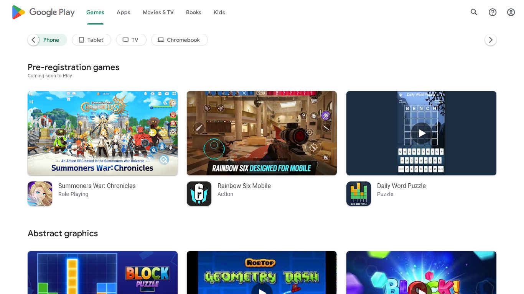Image resolution: width=524 pixels, height=294 pixels.
Task: Click the Abstract graphics heading
Action: tap(63, 234)
